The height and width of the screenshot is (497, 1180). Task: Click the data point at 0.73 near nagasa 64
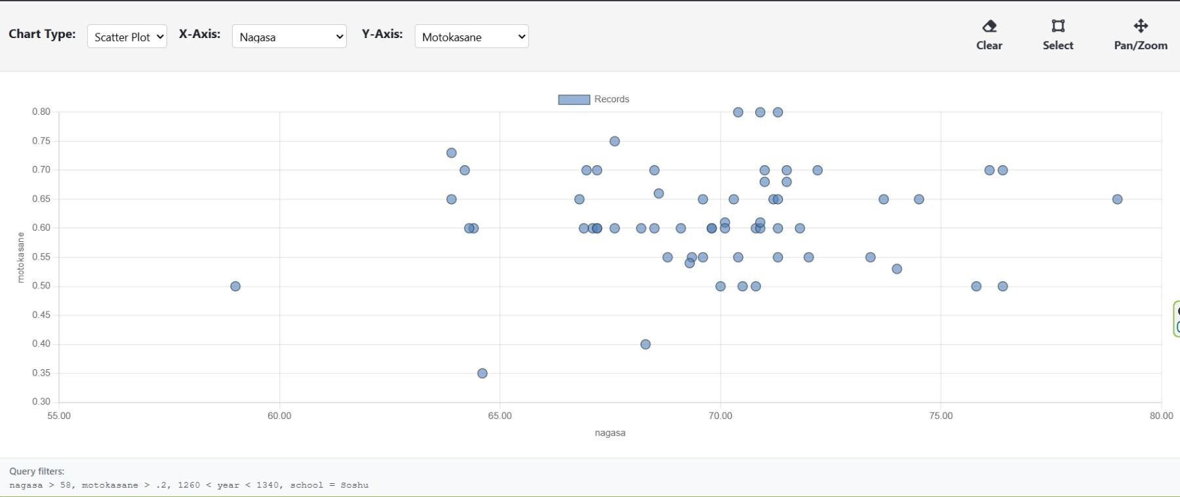(452, 153)
